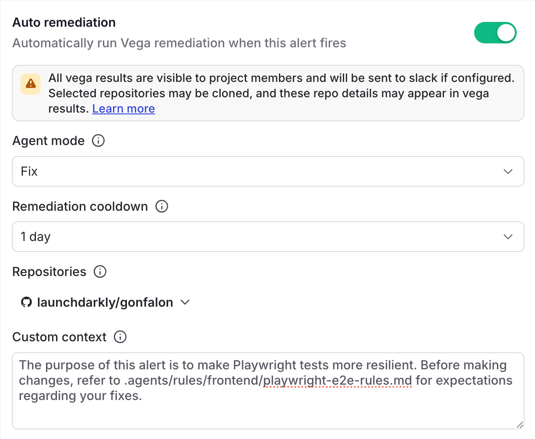The image size is (535, 439).
Task: Expand the launchdarkly/gonfalon repository selector
Action: point(185,302)
